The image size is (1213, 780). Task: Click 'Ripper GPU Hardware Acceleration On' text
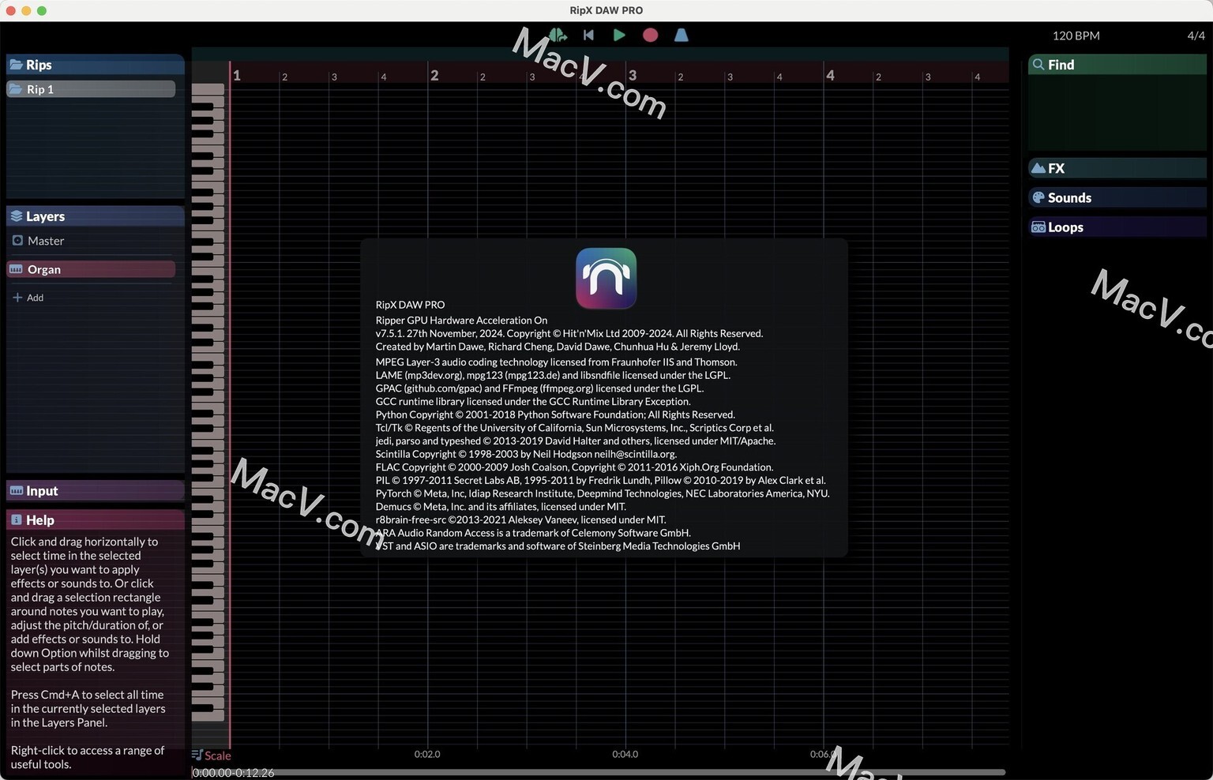click(x=461, y=320)
